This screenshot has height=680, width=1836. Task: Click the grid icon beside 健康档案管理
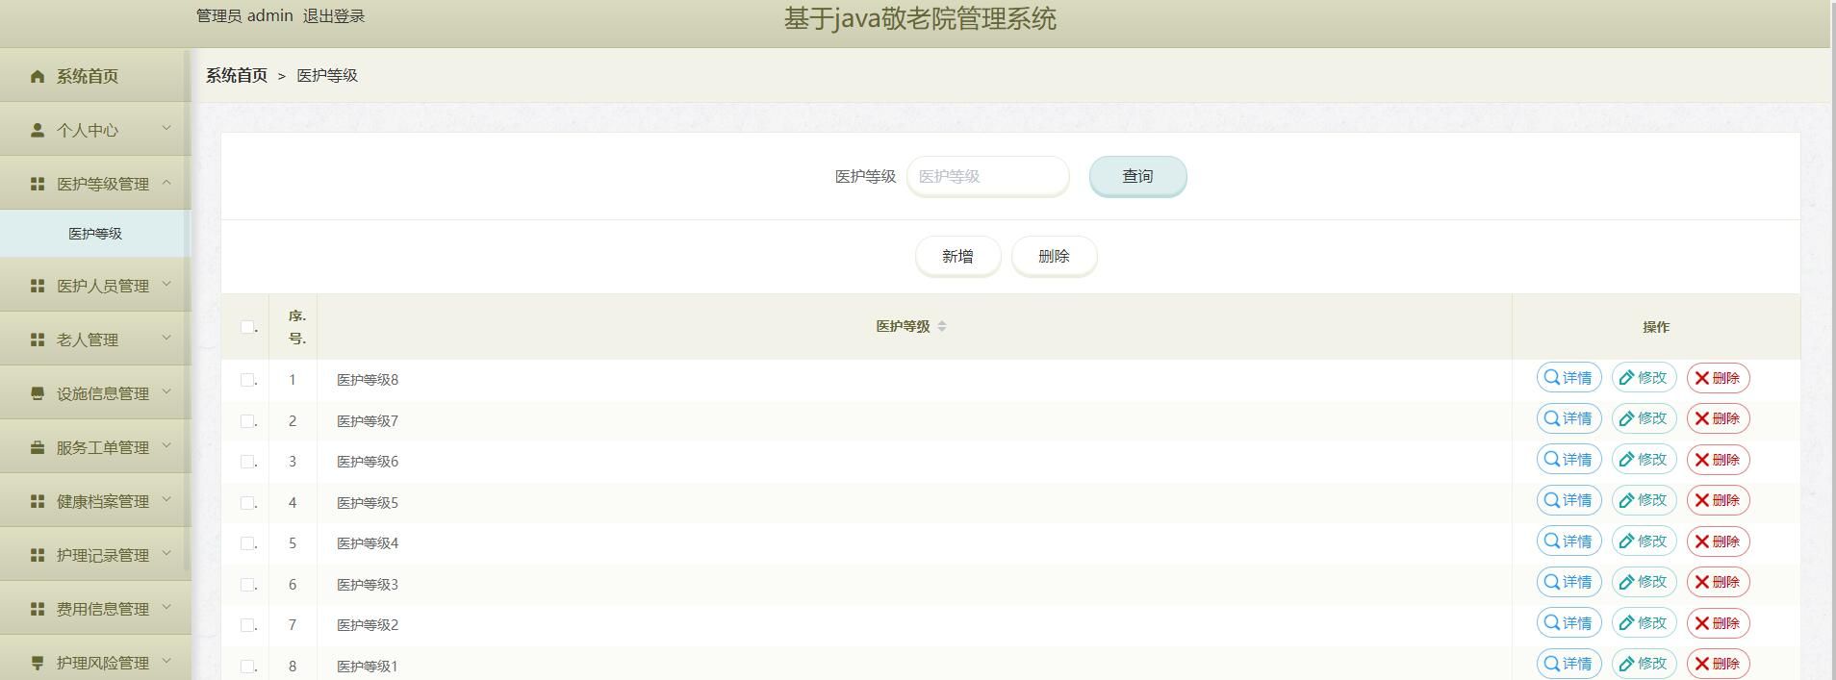point(38,501)
